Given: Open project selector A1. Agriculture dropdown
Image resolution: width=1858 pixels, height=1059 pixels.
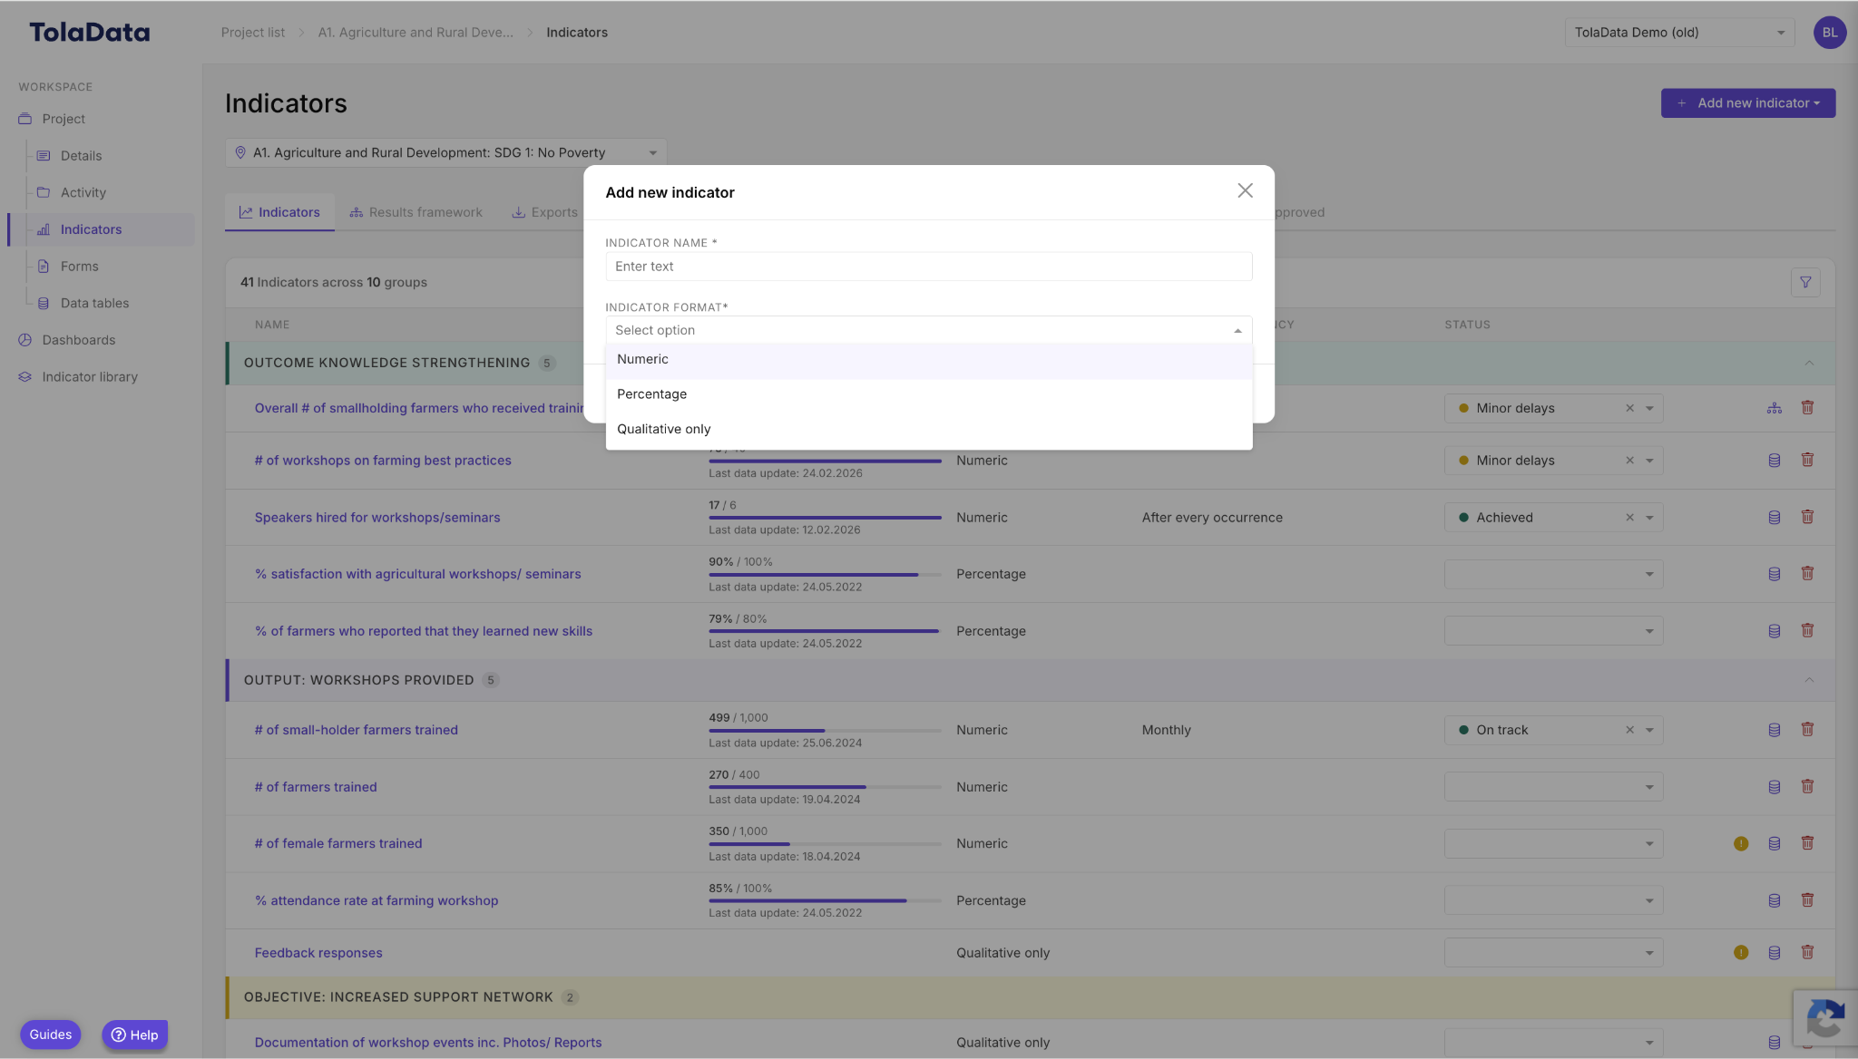Looking at the screenshot, I should 445,152.
